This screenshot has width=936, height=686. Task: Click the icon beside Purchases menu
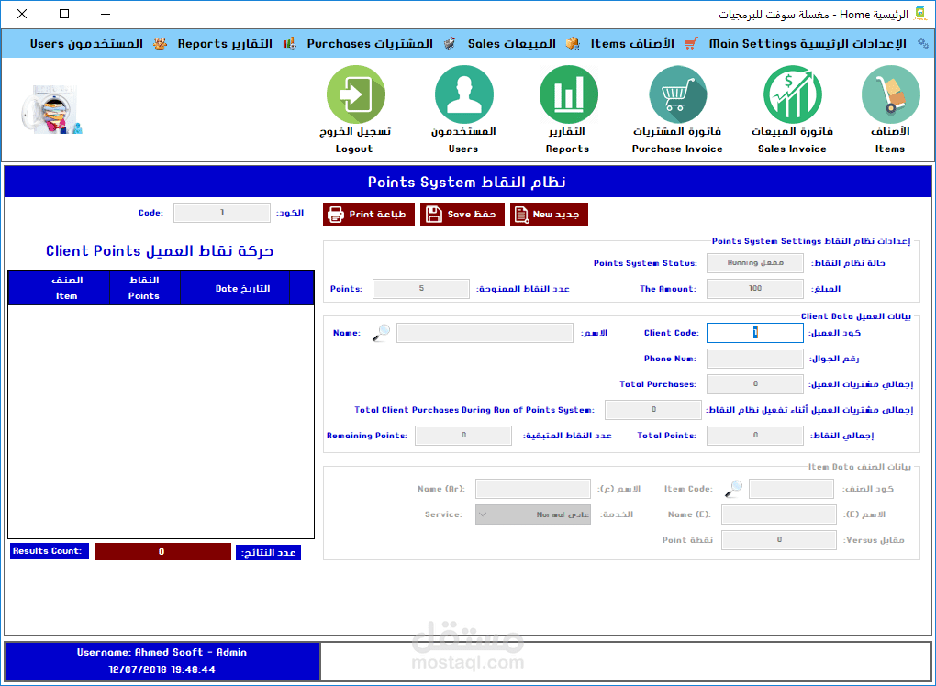pyautogui.click(x=450, y=43)
